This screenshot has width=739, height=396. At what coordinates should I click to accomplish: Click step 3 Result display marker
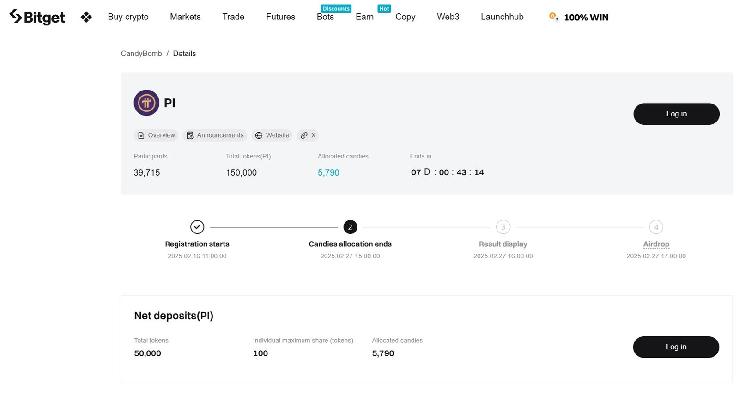[503, 227]
